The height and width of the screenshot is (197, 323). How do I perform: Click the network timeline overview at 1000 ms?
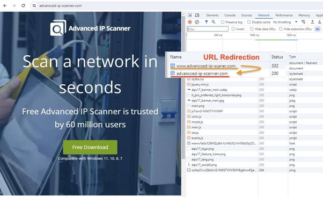point(254,35)
